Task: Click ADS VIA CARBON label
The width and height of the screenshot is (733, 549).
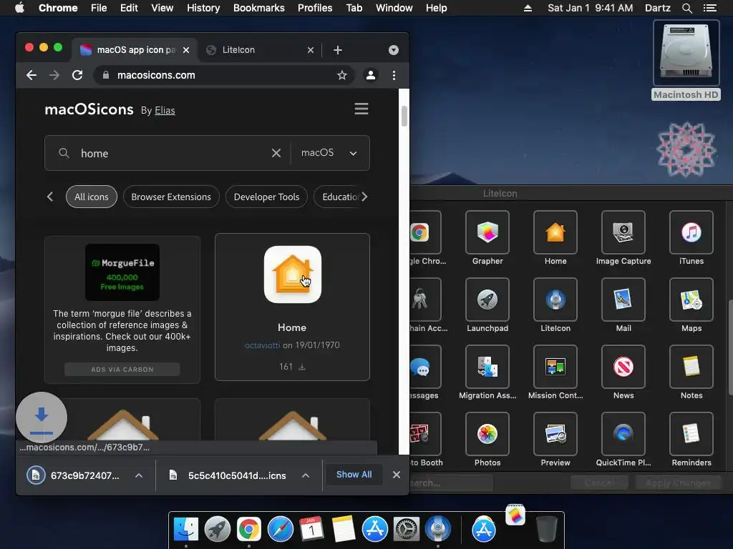Action: (x=122, y=370)
